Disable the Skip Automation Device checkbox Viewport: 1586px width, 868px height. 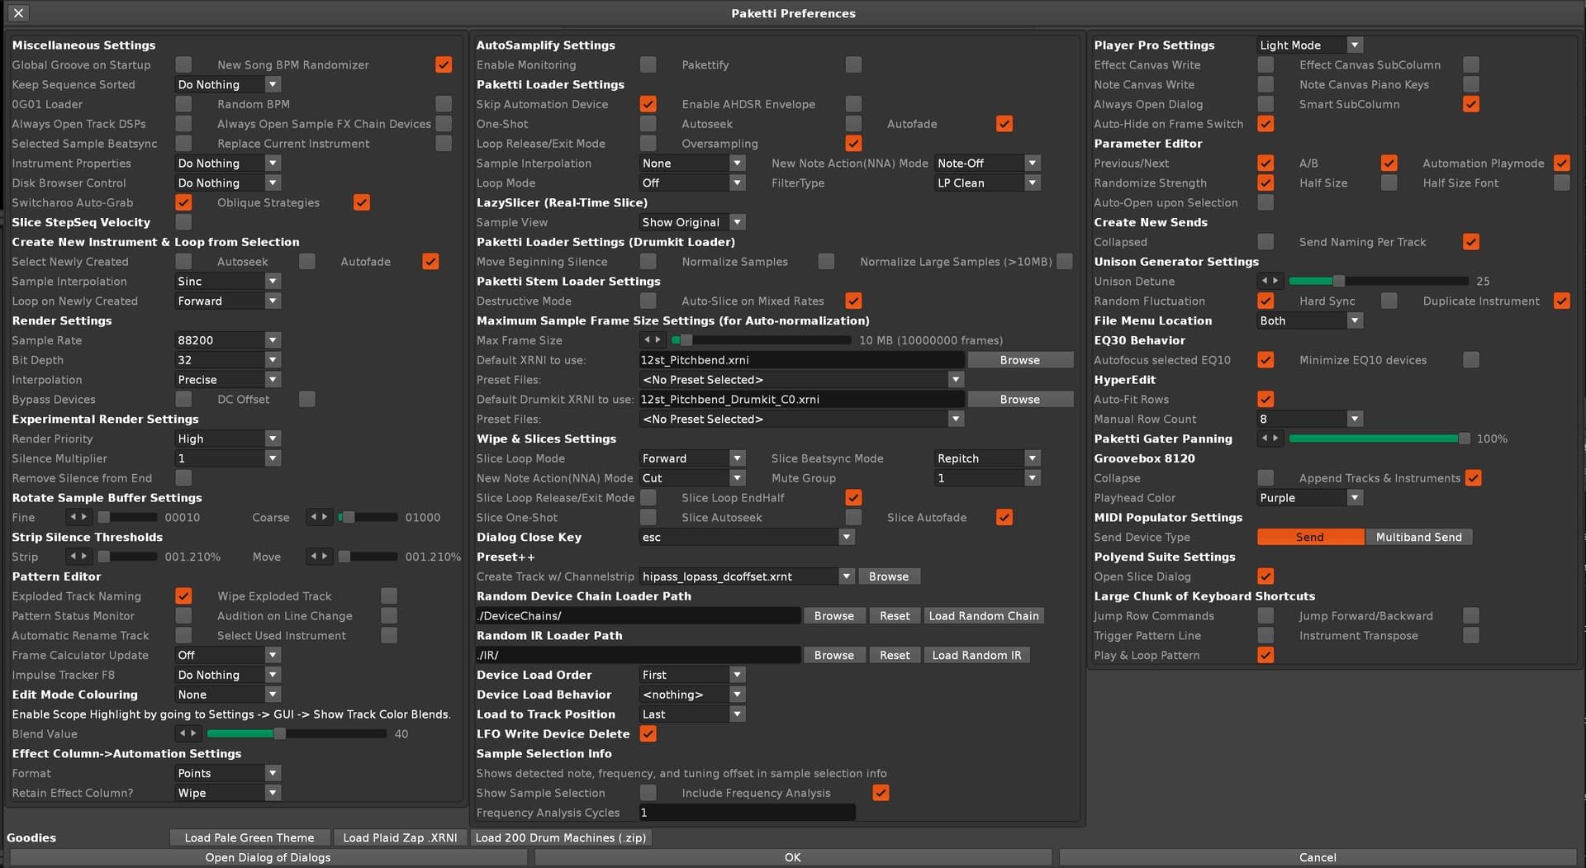point(648,104)
